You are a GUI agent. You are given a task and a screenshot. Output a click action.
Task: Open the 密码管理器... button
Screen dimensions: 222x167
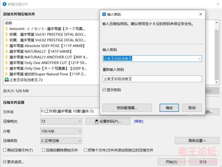pyautogui.click(x=127, y=108)
